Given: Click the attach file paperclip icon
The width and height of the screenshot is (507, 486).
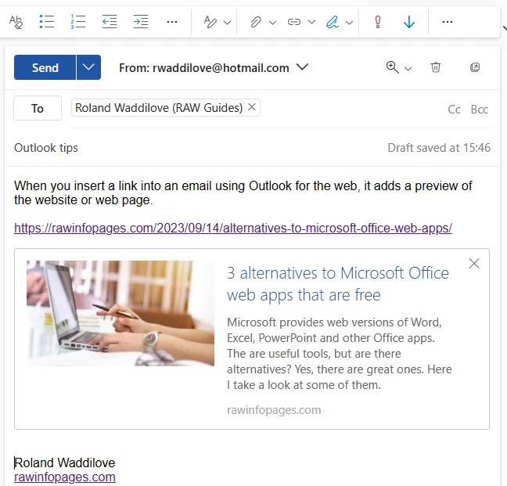Looking at the screenshot, I should coord(255,22).
